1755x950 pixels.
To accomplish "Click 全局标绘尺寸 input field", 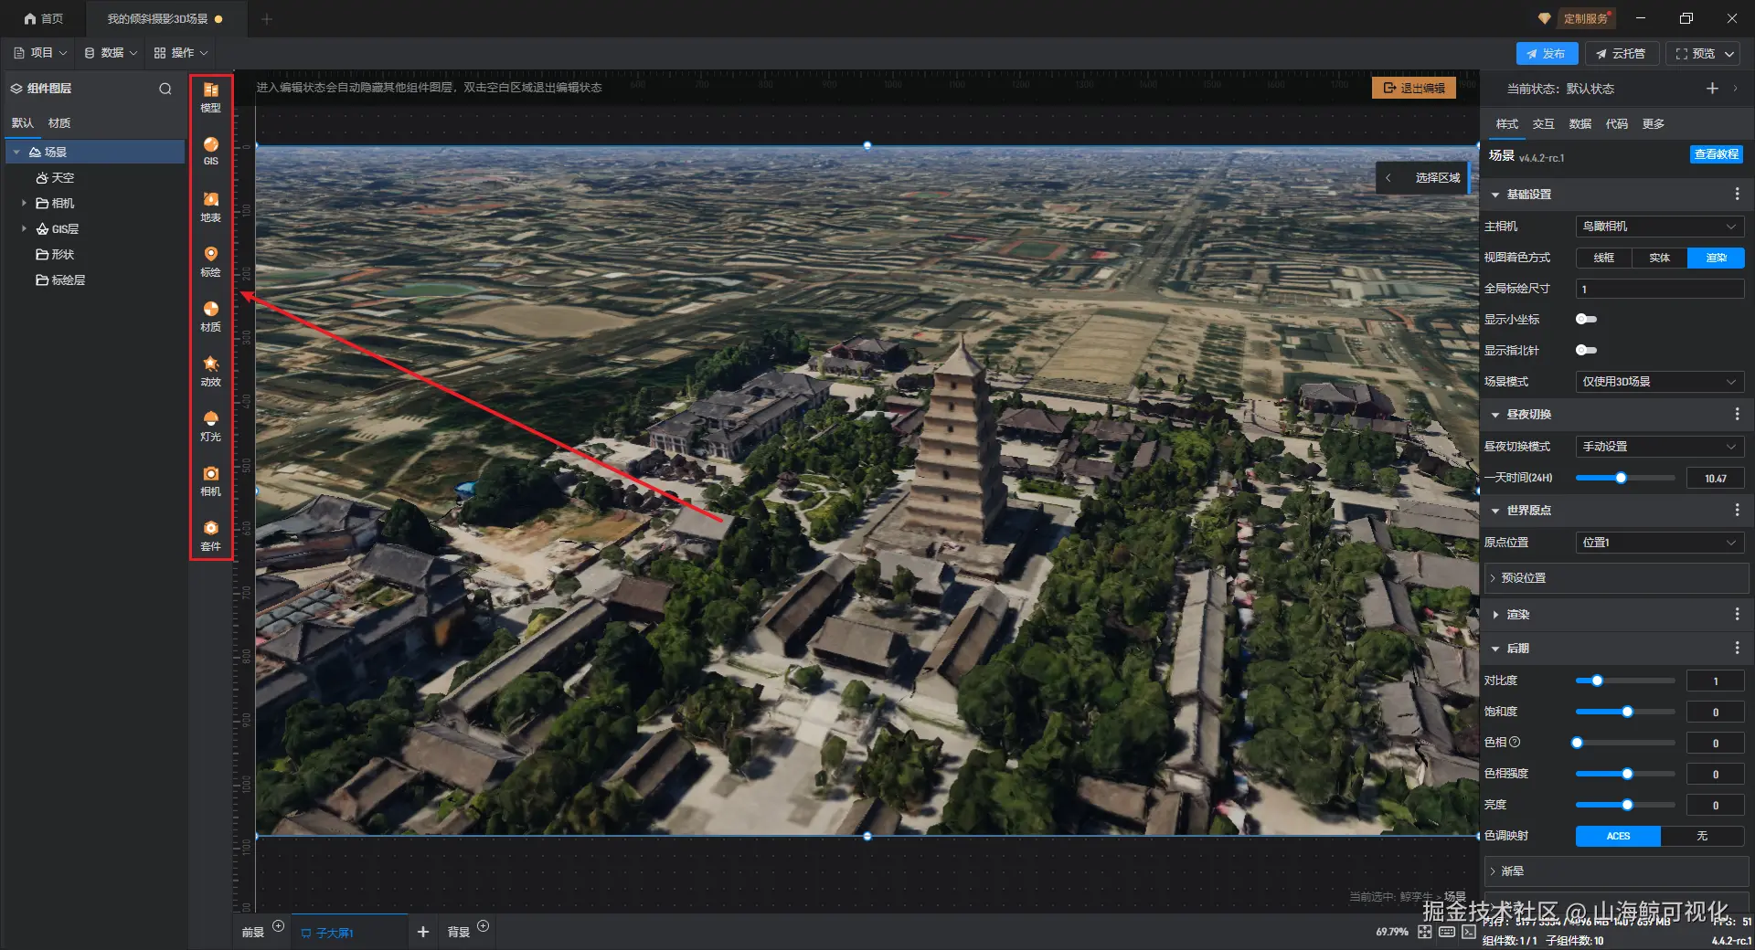I will tap(1660, 289).
